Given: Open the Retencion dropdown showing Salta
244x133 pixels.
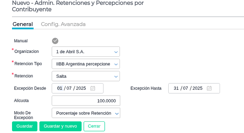Looking at the screenshot, I should (x=86, y=76).
